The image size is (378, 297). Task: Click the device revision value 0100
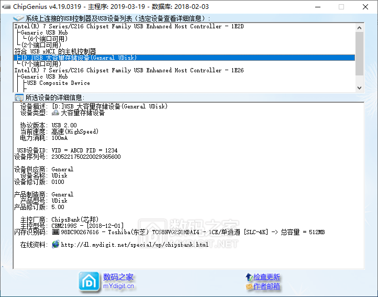click(x=58, y=182)
